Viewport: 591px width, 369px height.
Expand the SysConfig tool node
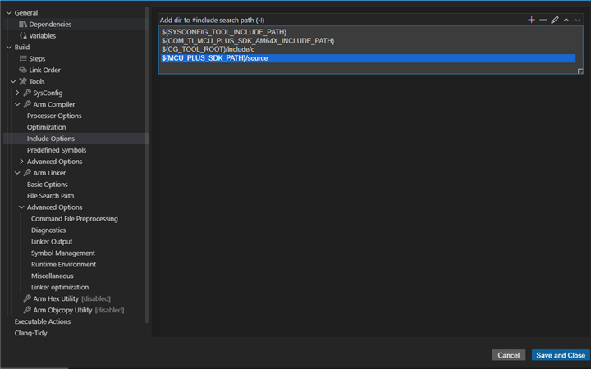click(x=17, y=93)
